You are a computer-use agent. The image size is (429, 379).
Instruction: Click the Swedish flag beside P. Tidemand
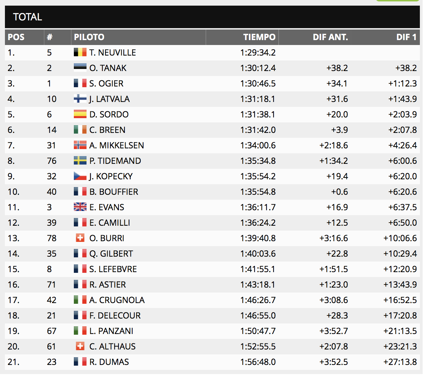[80, 161]
